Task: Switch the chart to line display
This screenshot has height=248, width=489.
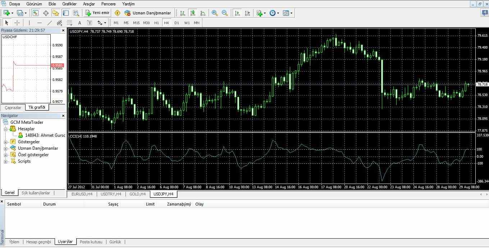Action: (x=202, y=13)
